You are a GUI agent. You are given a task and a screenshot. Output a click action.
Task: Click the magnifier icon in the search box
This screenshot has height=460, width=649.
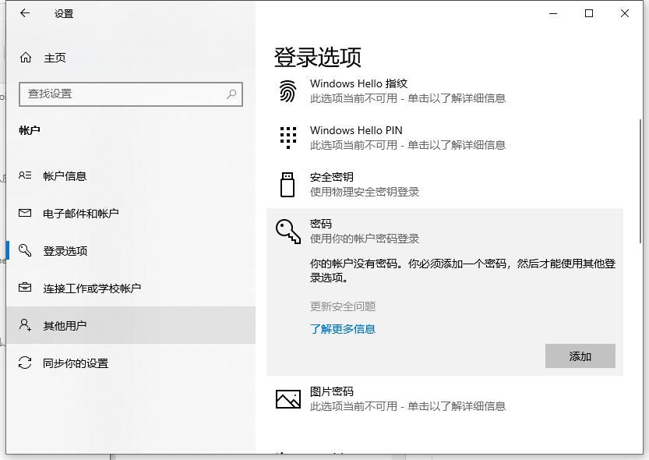231,94
